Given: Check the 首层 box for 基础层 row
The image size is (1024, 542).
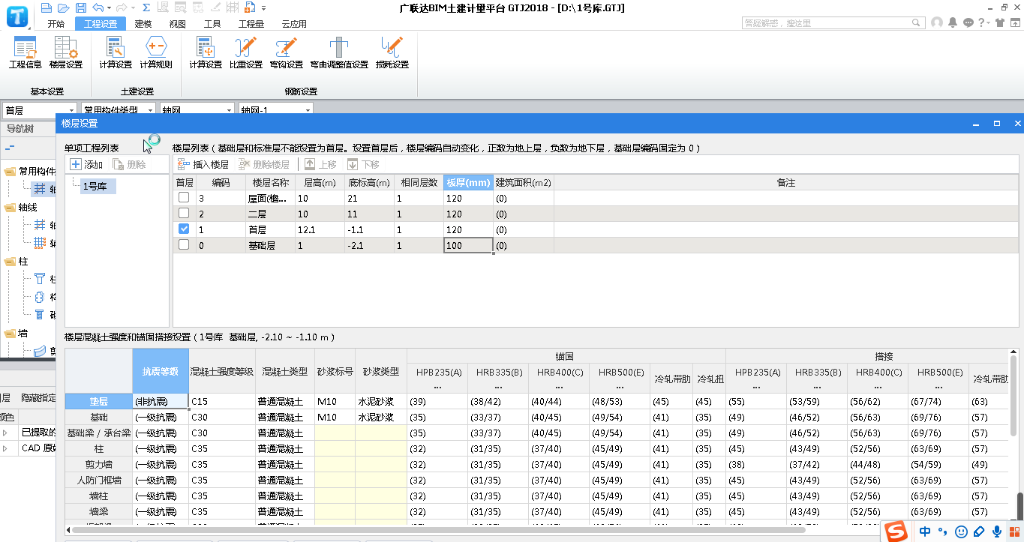Looking at the screenshot, I should pos(184,244).
